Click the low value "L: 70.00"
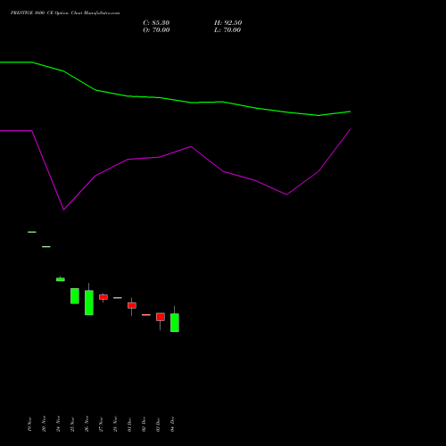446x446 pixels. pyautogui.click(x=227, y=30)
